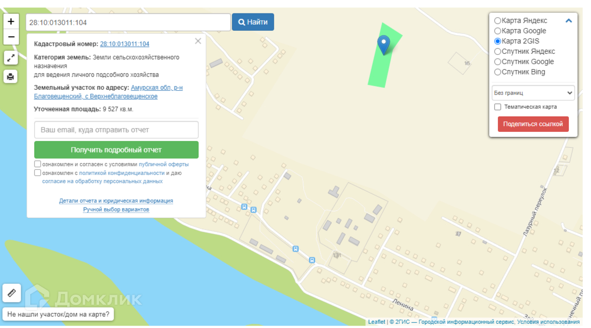Open cadastral number 28:10:013011:104 link
The height and width of the screenshot is (328, 591).
pos(125,44)
